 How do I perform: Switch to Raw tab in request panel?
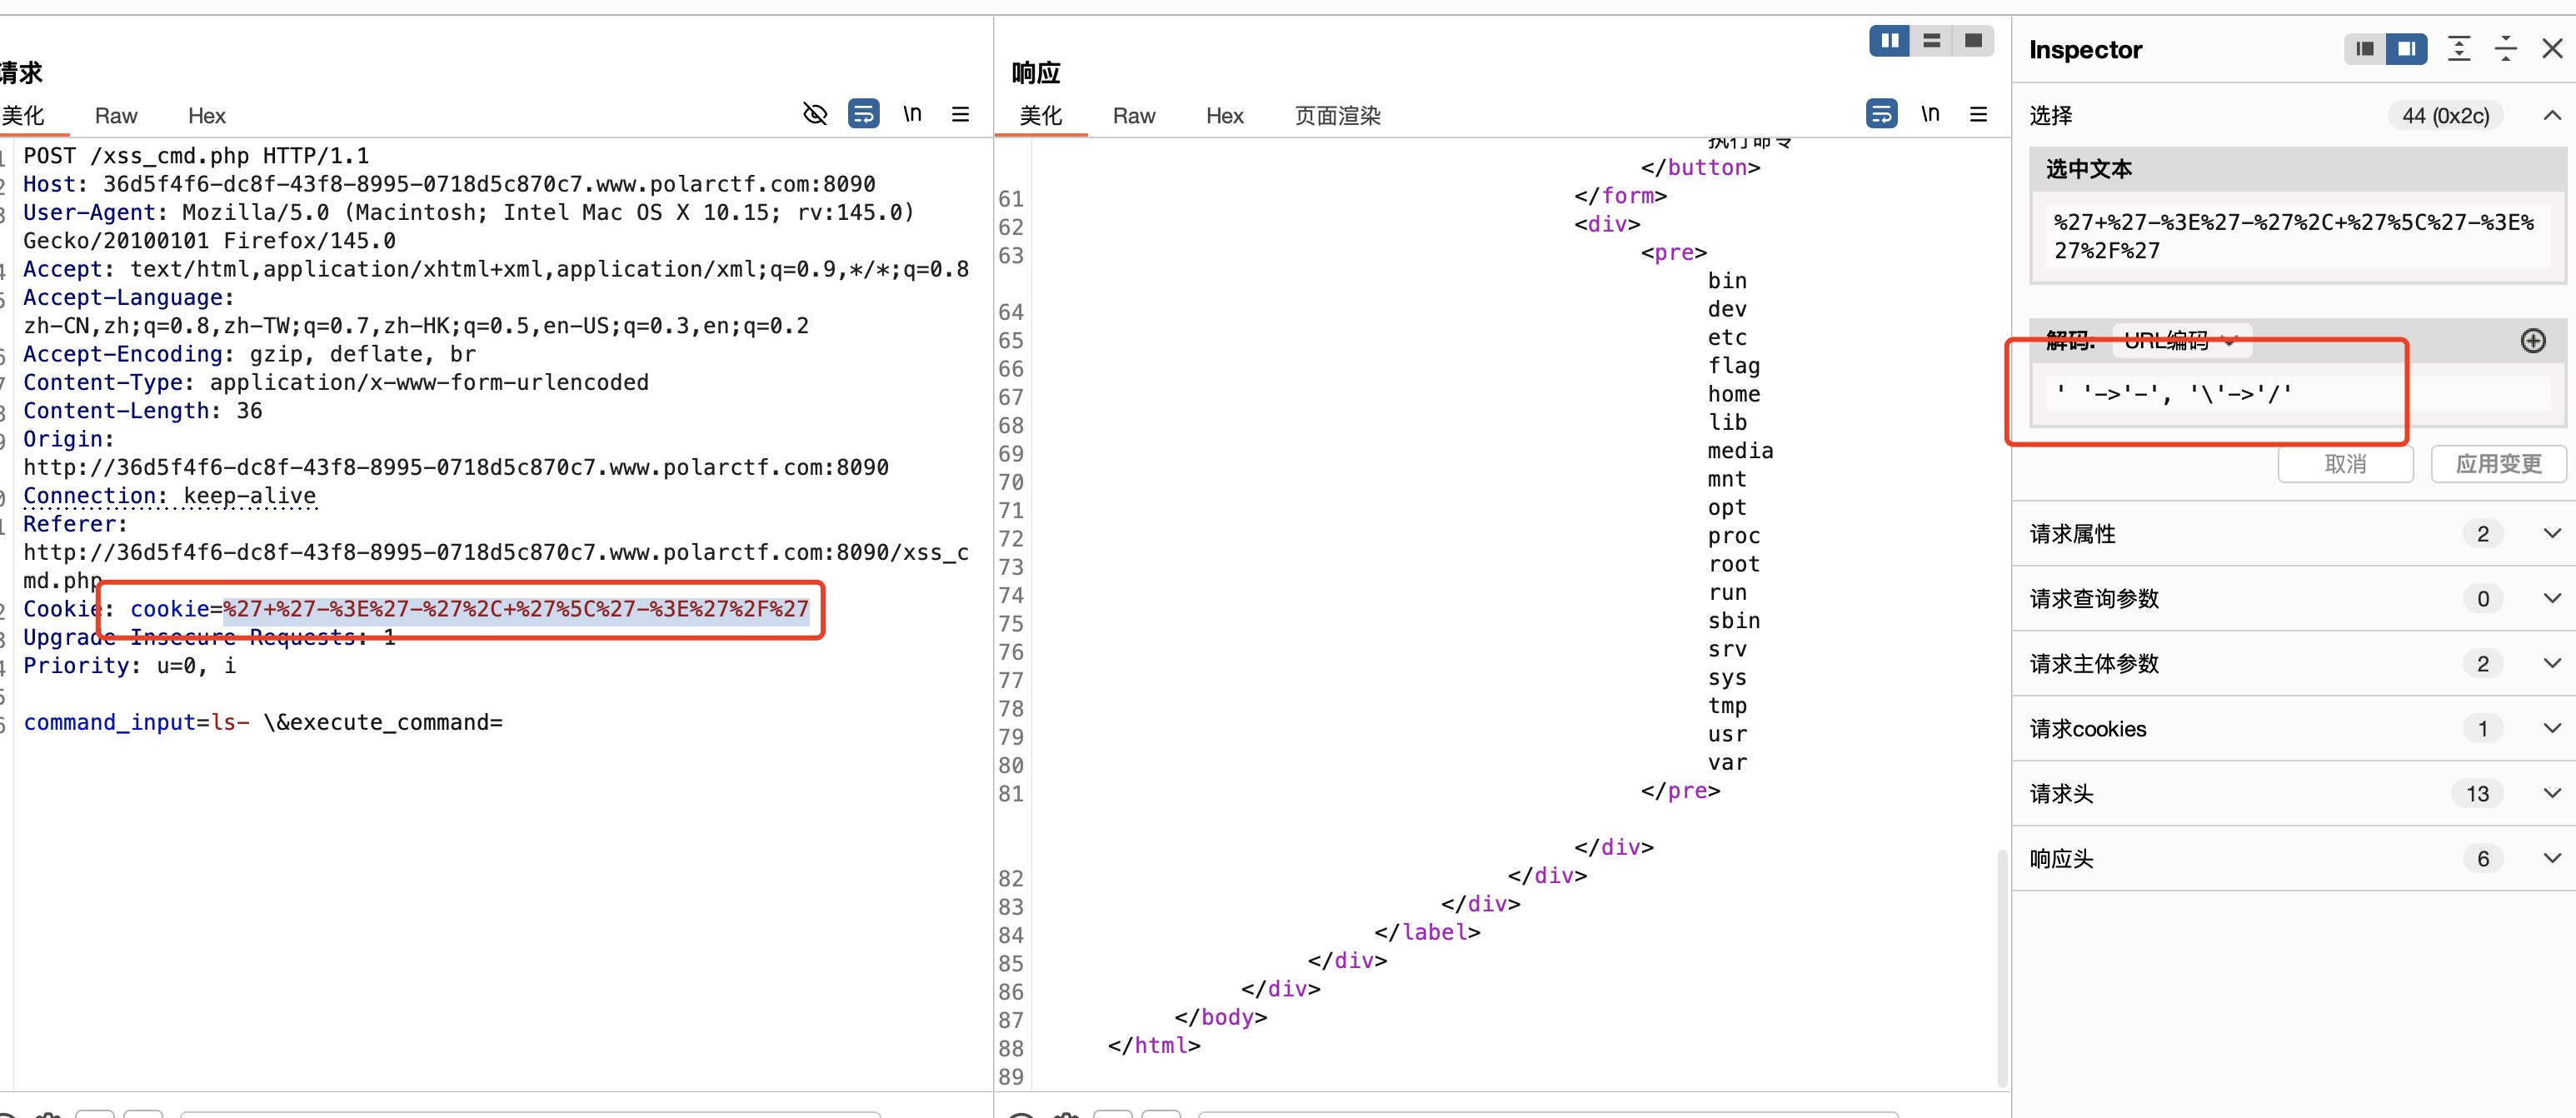point(116,116)
